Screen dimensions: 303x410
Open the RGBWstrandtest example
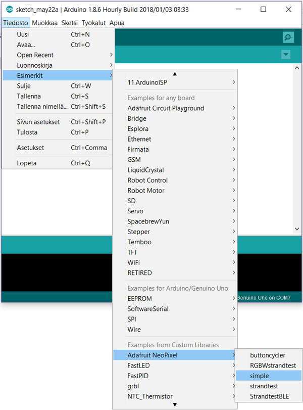point(269,366)
